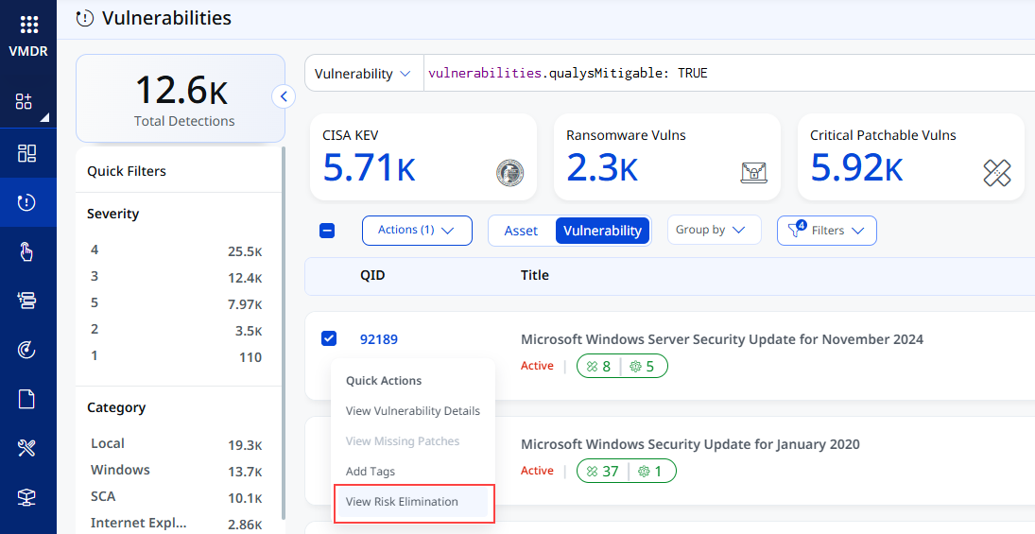Click the Active status of January 2020 update
This screenshot has height=534, width=1035.
[x=537, y=471]
